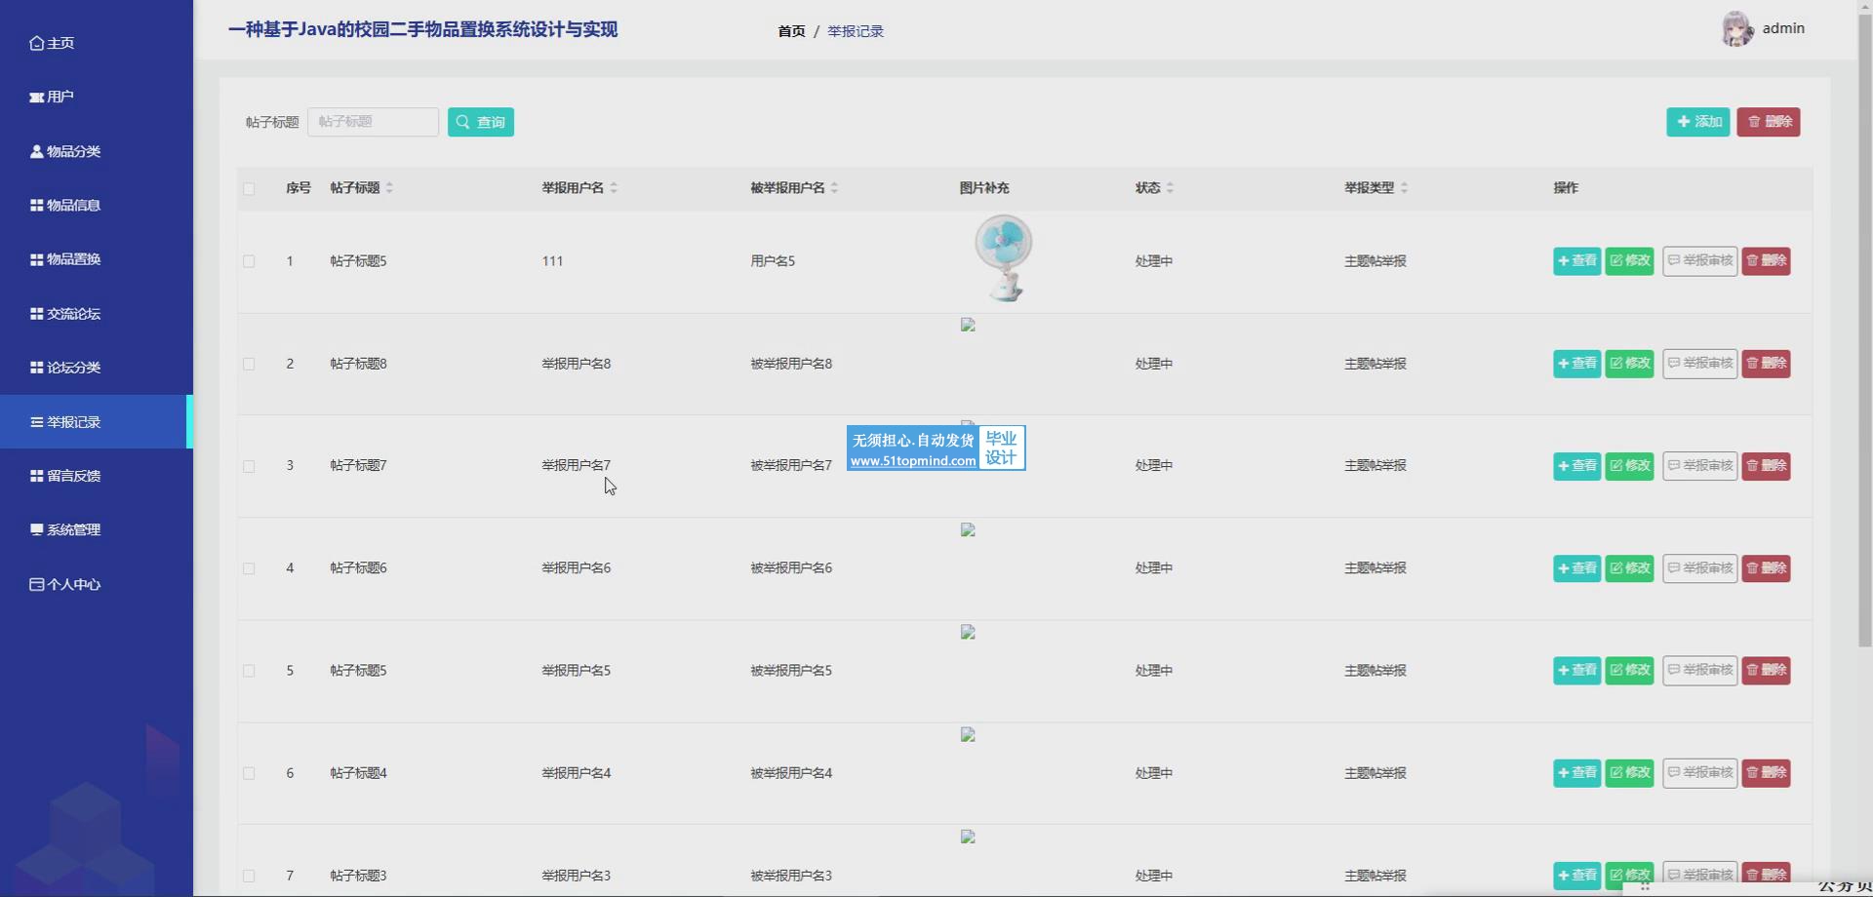Select the checkbox for row 4
The image size is (1873, 897).
click(249, 568)
